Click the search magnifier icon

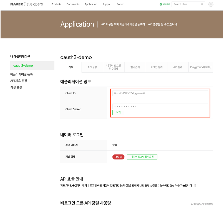click(x=202, y=4)
